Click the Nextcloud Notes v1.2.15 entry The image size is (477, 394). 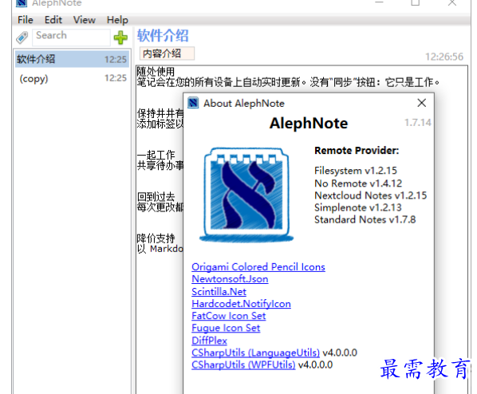371,195
